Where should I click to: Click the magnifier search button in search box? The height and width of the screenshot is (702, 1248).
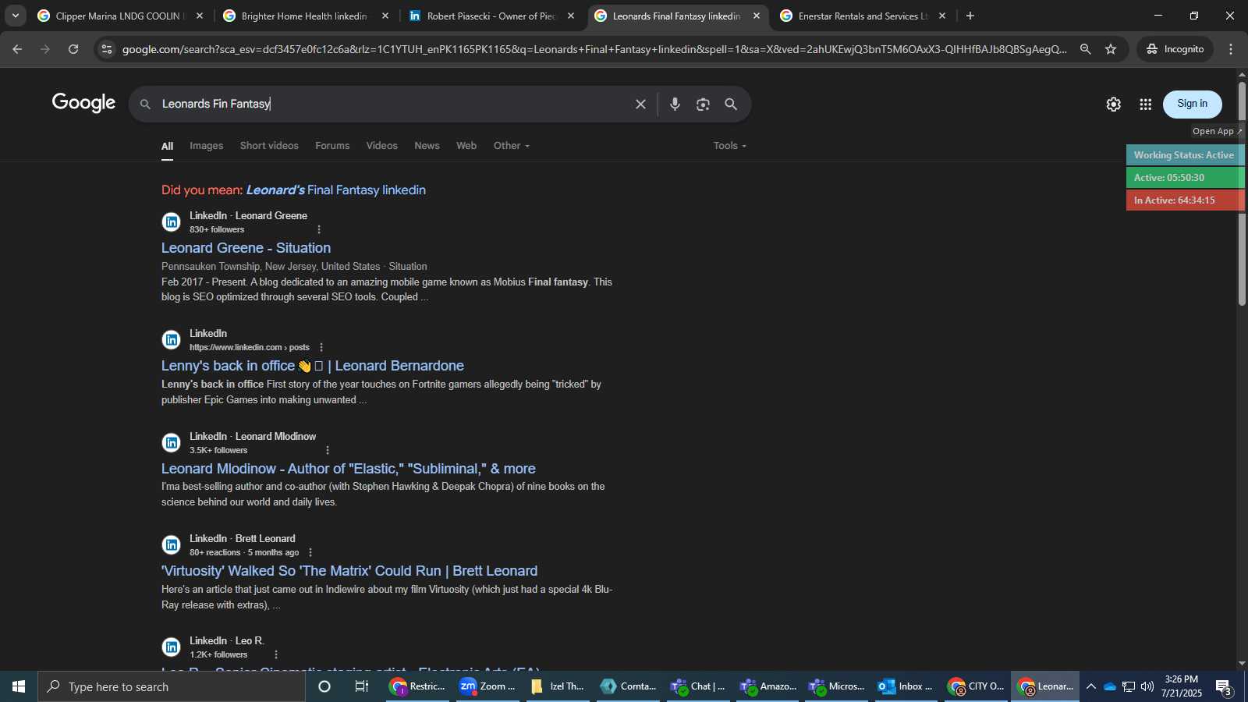pyautogui.click(x=731, y=104)
